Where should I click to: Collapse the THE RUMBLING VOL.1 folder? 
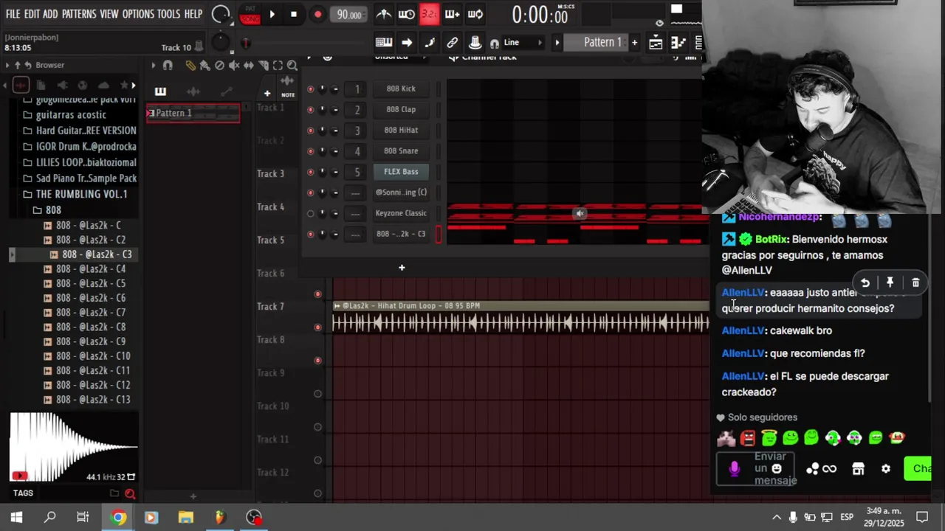click(x=81, y=194)
